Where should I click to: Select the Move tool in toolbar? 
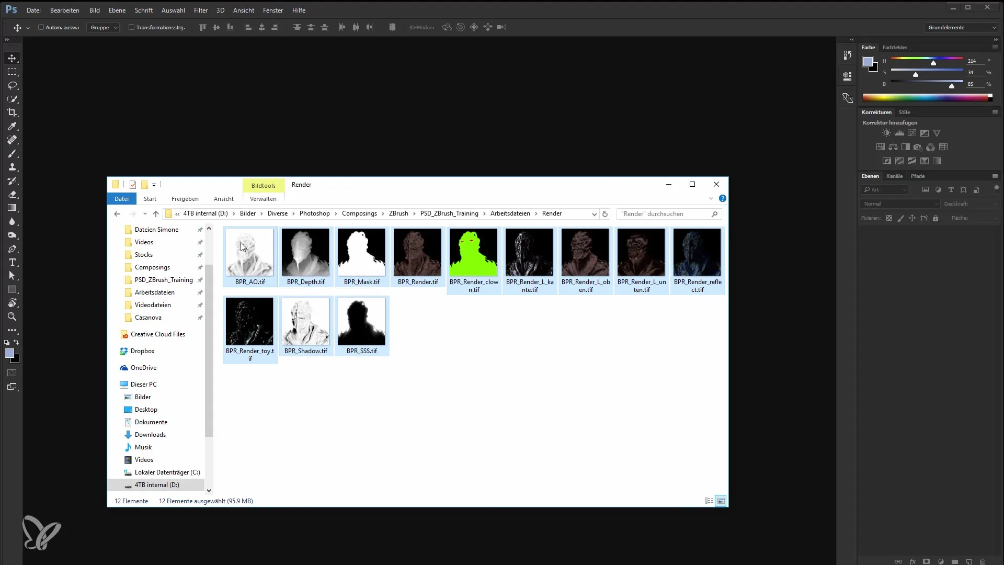[12, 58]
